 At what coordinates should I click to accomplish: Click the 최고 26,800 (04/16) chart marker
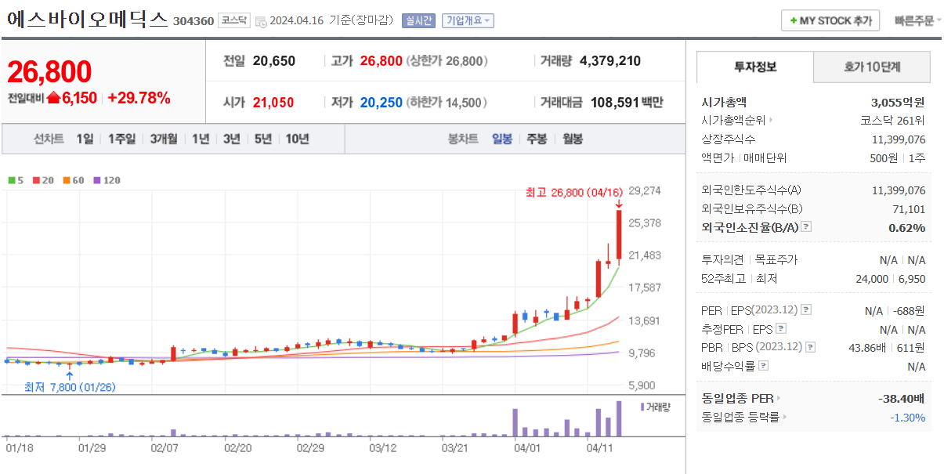tap(574, 192)
